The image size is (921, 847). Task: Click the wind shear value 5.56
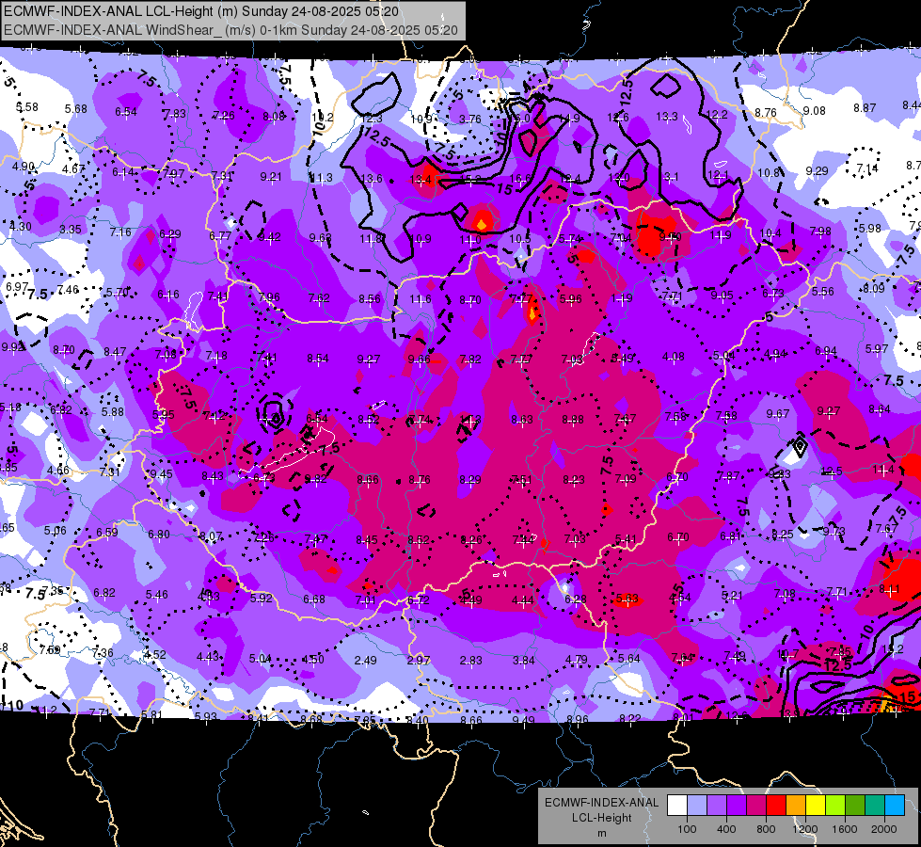[x=823, y=292]
